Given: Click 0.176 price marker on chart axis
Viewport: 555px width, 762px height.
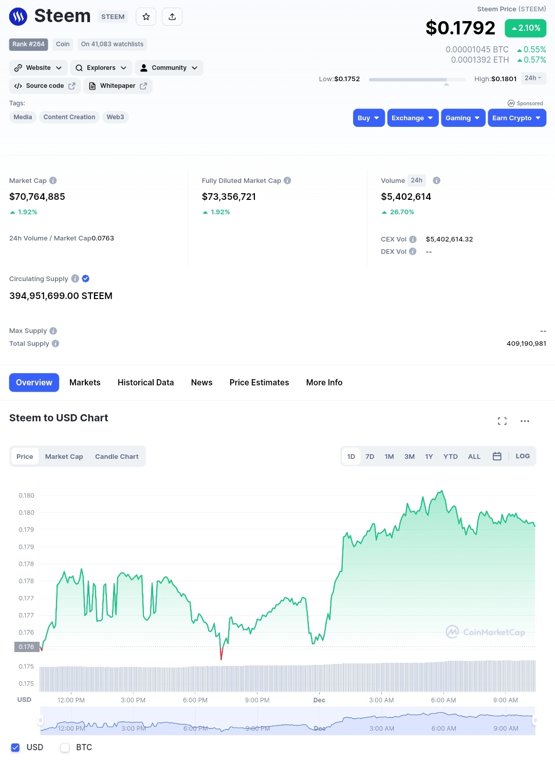Looking at the screenshot, I should click(27, 647).
